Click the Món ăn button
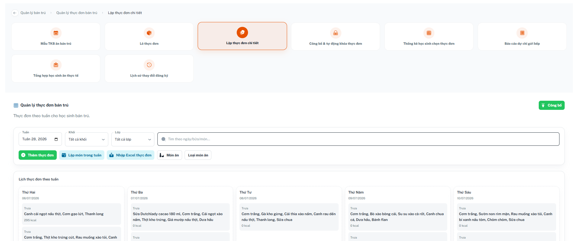Viewport: 579px width, 241px height. click(x=170, y=155)
